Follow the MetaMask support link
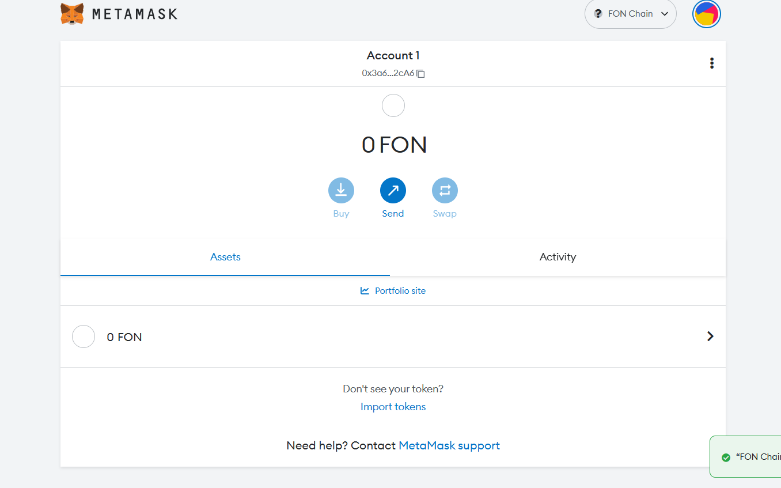 (449, 445)
